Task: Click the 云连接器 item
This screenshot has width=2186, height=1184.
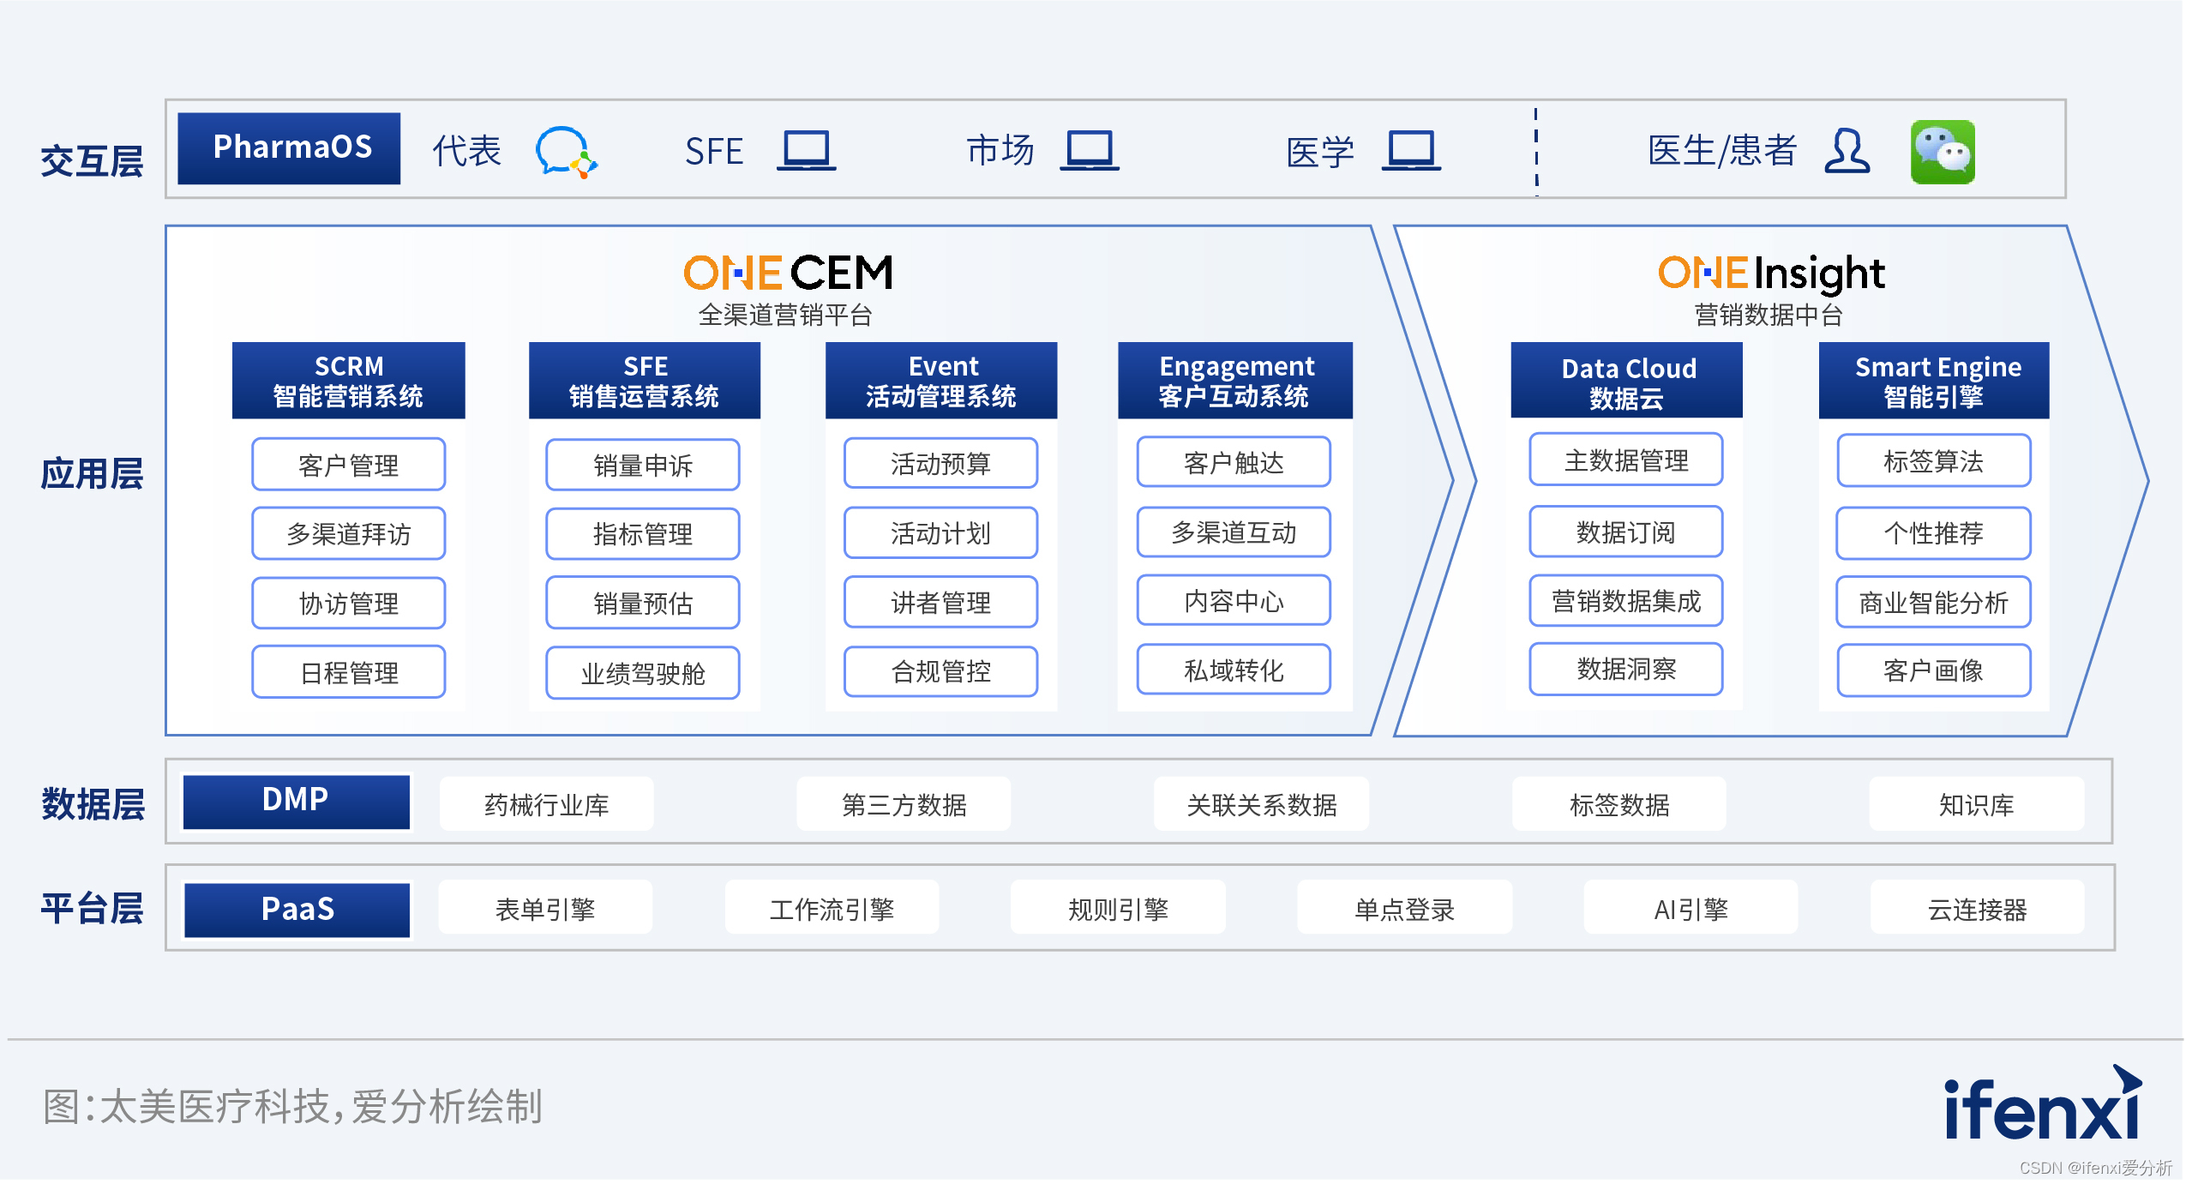Action: tap(1977, 908)
